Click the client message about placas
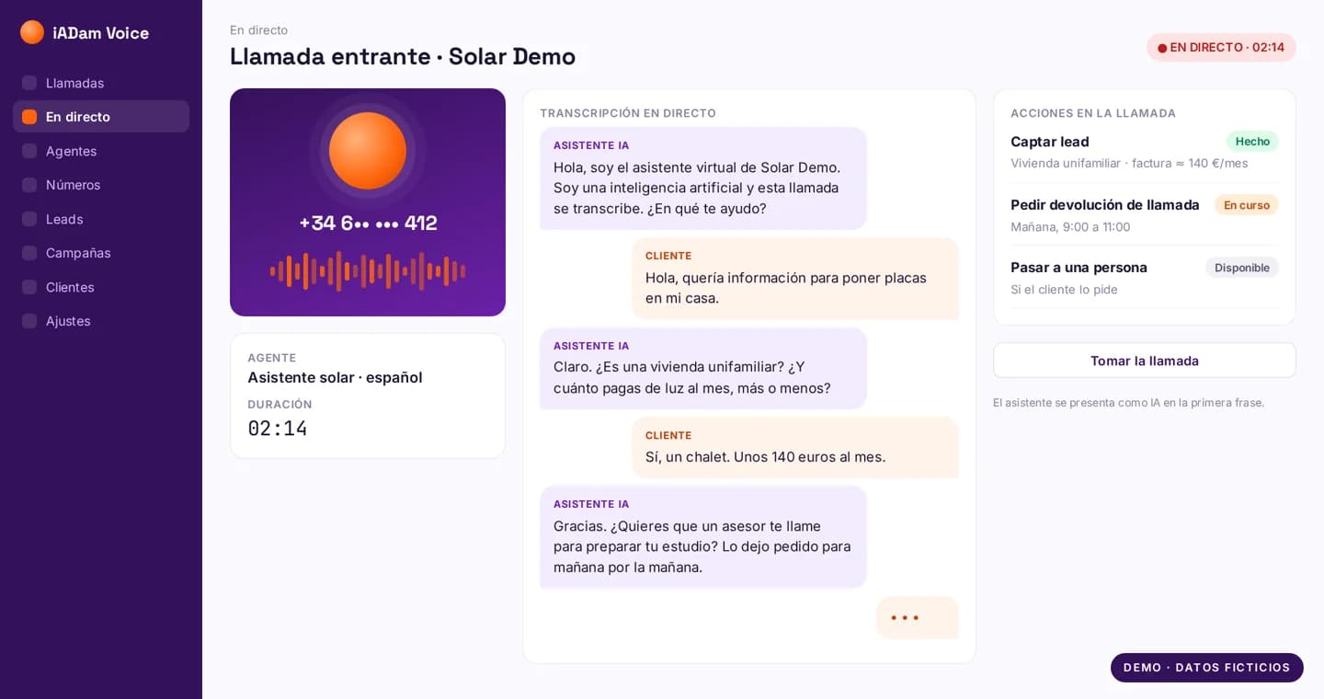This screenshot has width=1324, height=699. click(x=795, y=279)
